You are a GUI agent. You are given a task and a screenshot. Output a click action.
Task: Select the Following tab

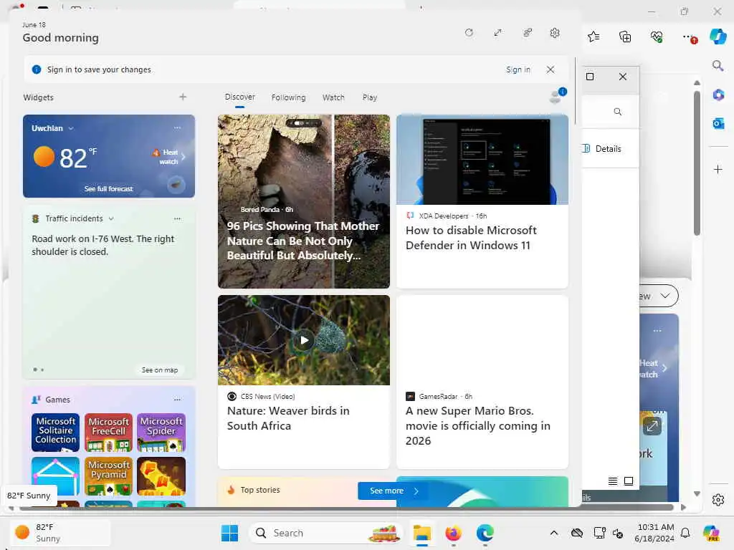pyautogui.click(x=288, y=97)
